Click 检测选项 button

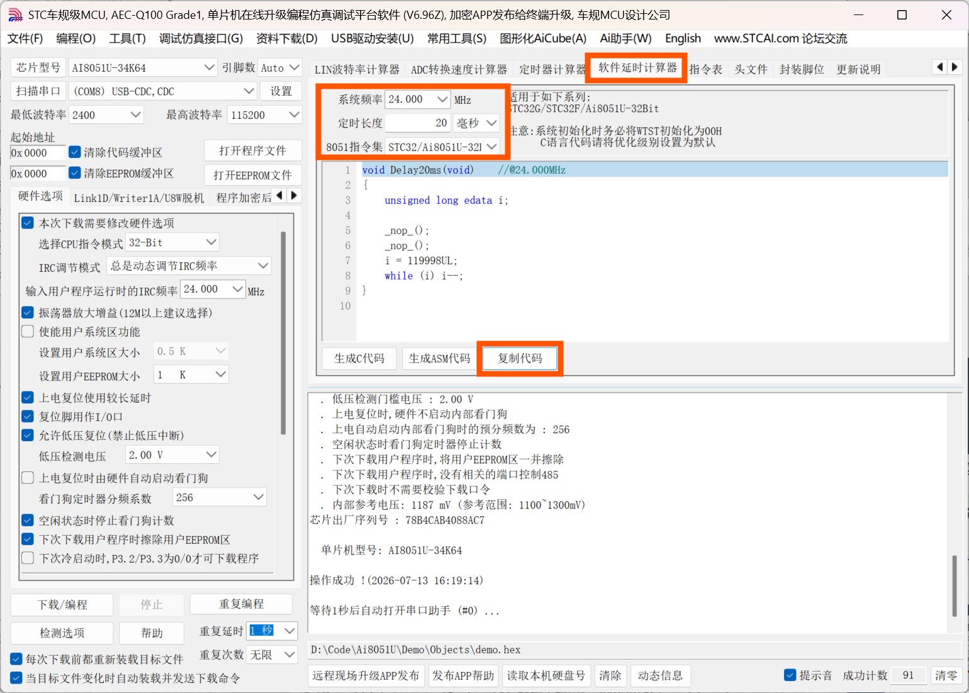tap(62, 633)
